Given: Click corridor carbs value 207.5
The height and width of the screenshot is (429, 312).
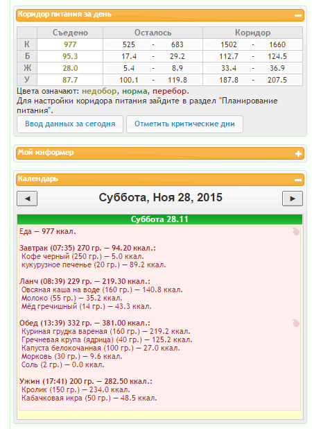Looking at the screenshot, I should click(x=277, y=80).
